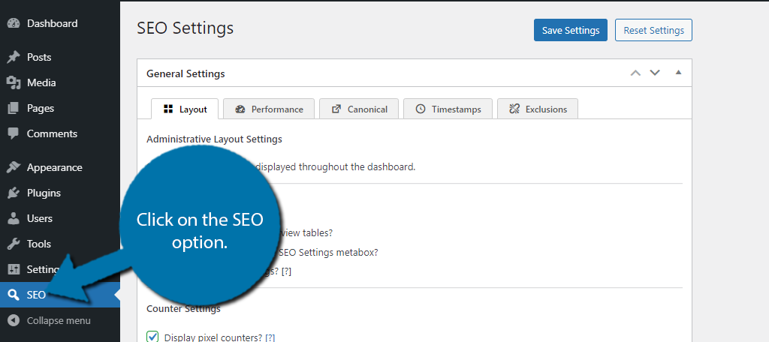
Task: Click the Layout tab grid icon
Action: click(168, 109)
